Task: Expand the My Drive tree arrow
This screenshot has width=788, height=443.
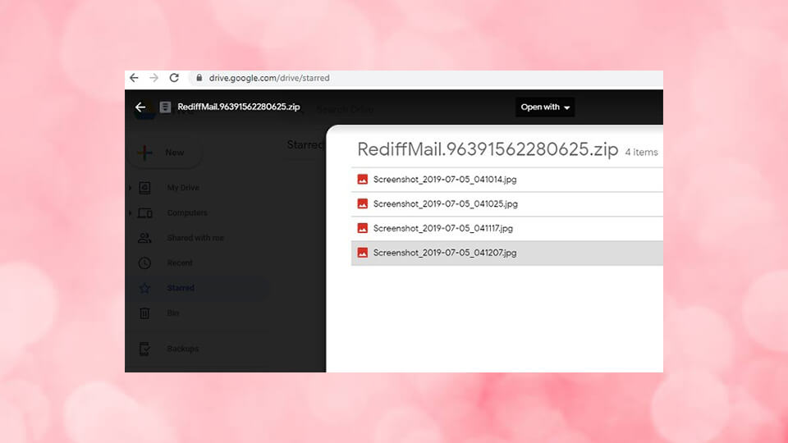Action: [130, 189]
